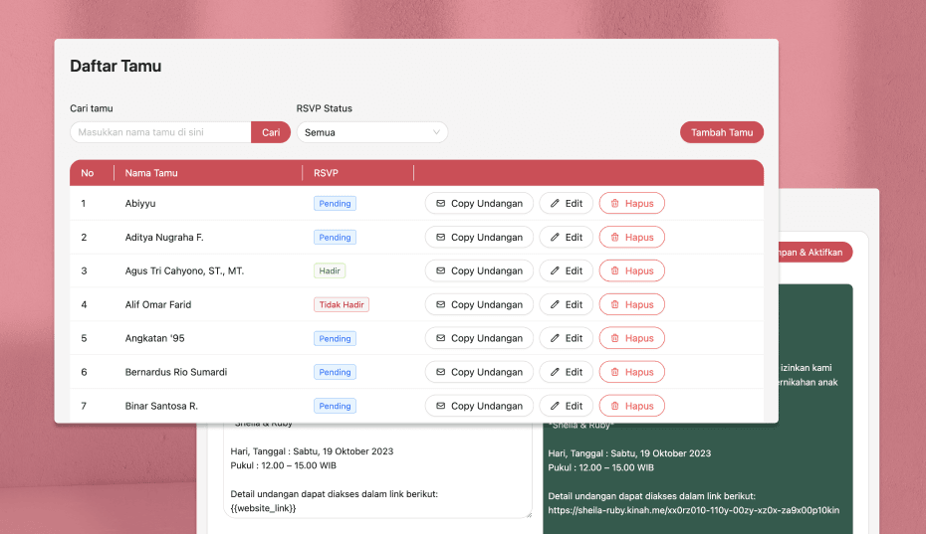
Task: Click the chevron arrow on Semua selector
Action: (436, 132)
